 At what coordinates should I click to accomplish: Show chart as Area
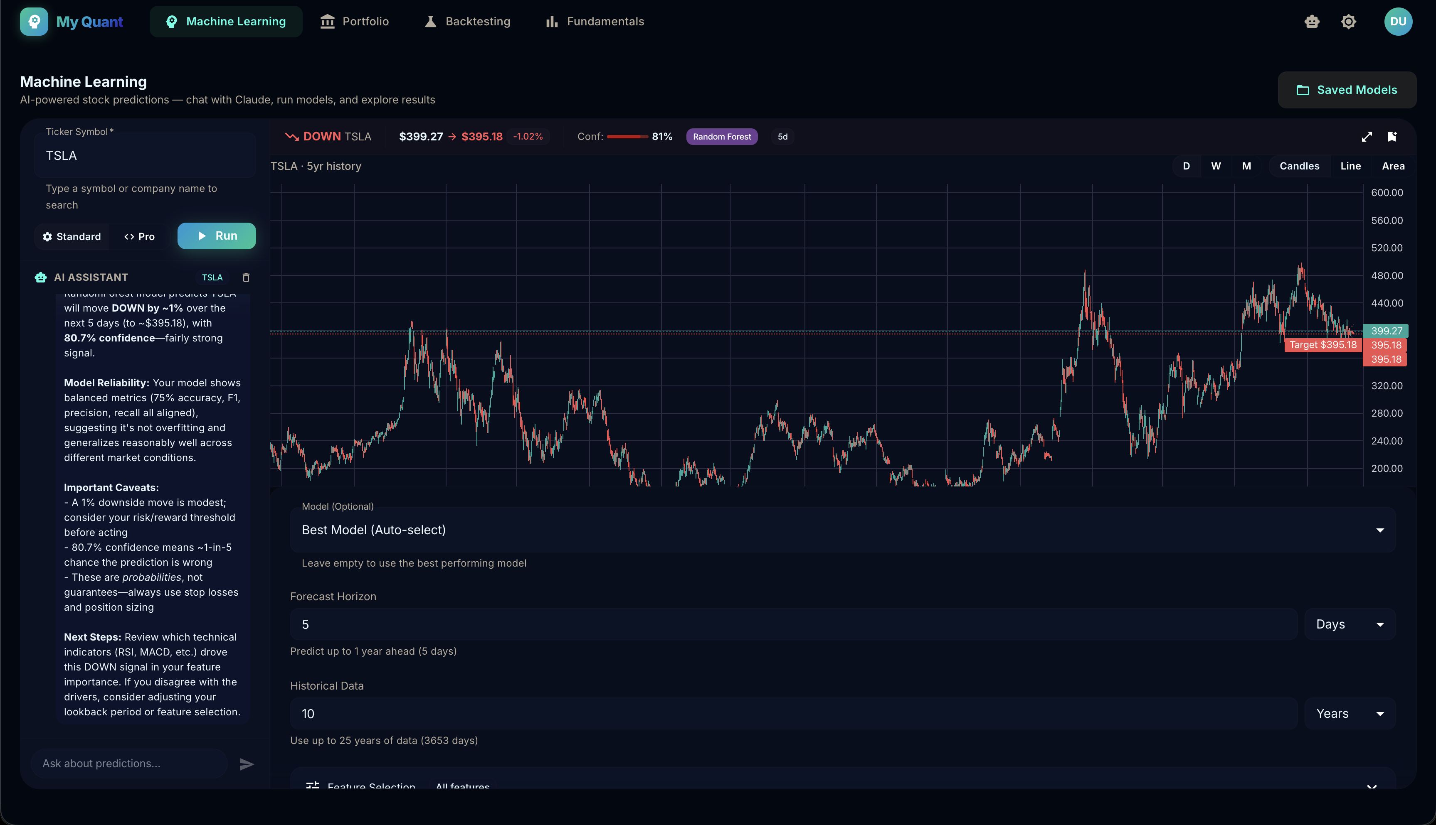click(x=1393, y=166)
